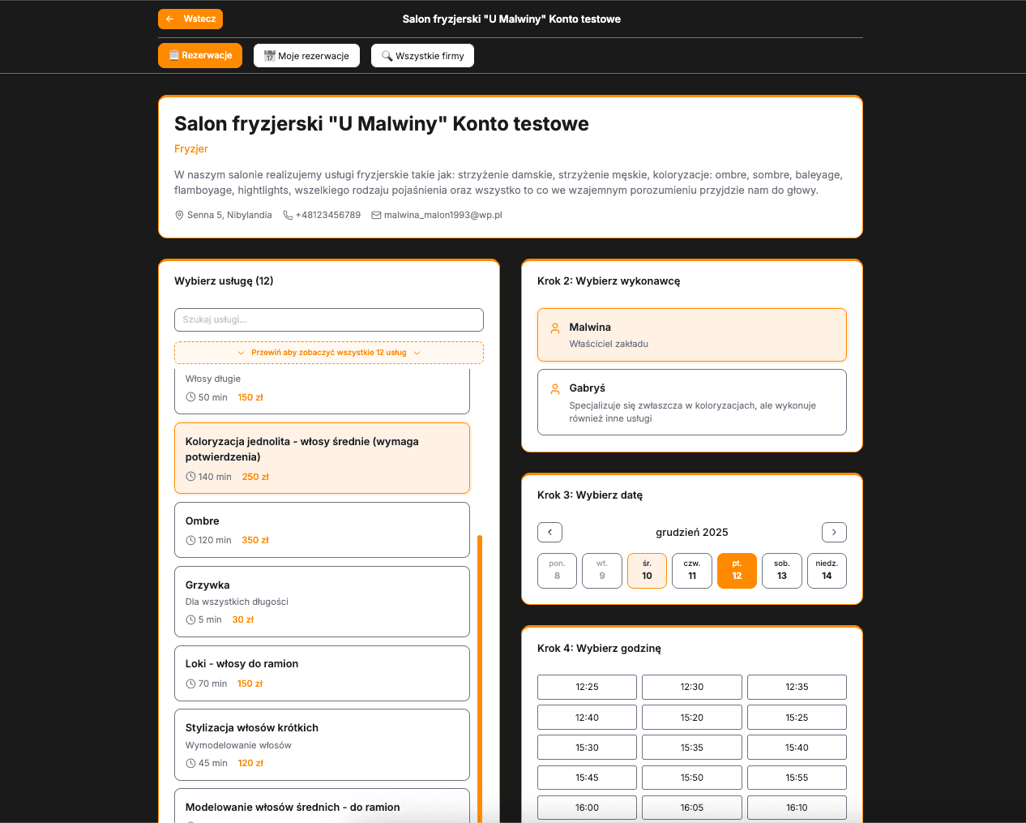
Task: Expand the scroll hint showing all 12 services
Action: tap(328, 353)
